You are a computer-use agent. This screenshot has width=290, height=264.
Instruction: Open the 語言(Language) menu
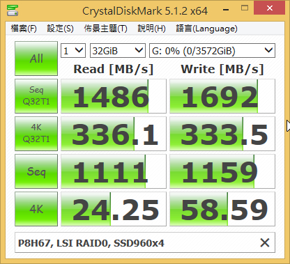(x=206, y=29)
